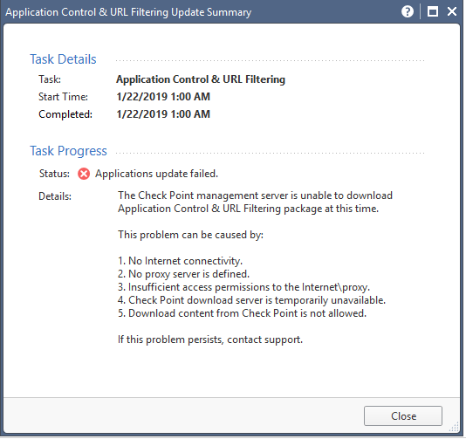
Task: Click the 'No proxy server is defined' line
Action: click(x=183, y=274)
